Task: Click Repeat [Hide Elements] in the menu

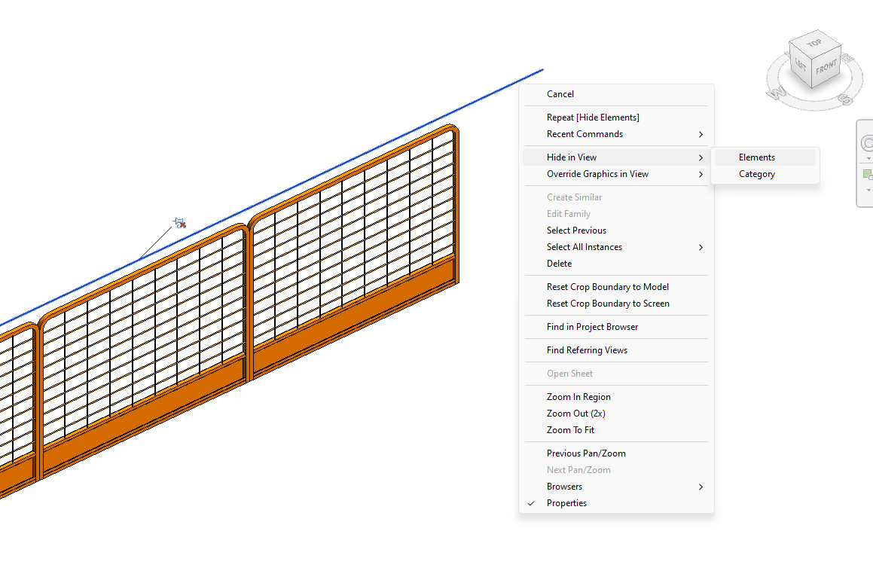Action: pos(593,117)
